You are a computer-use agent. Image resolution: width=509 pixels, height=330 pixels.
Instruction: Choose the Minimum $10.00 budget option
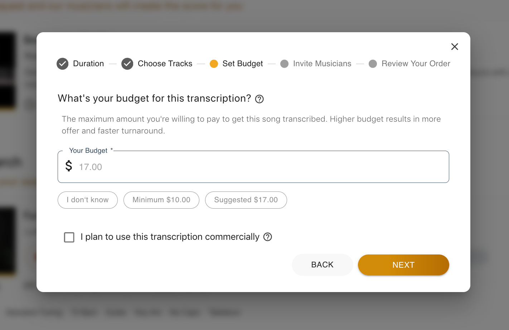(161, 200)
